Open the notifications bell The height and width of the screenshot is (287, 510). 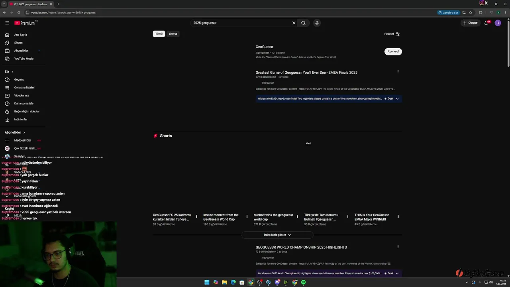tap(486, 23)
